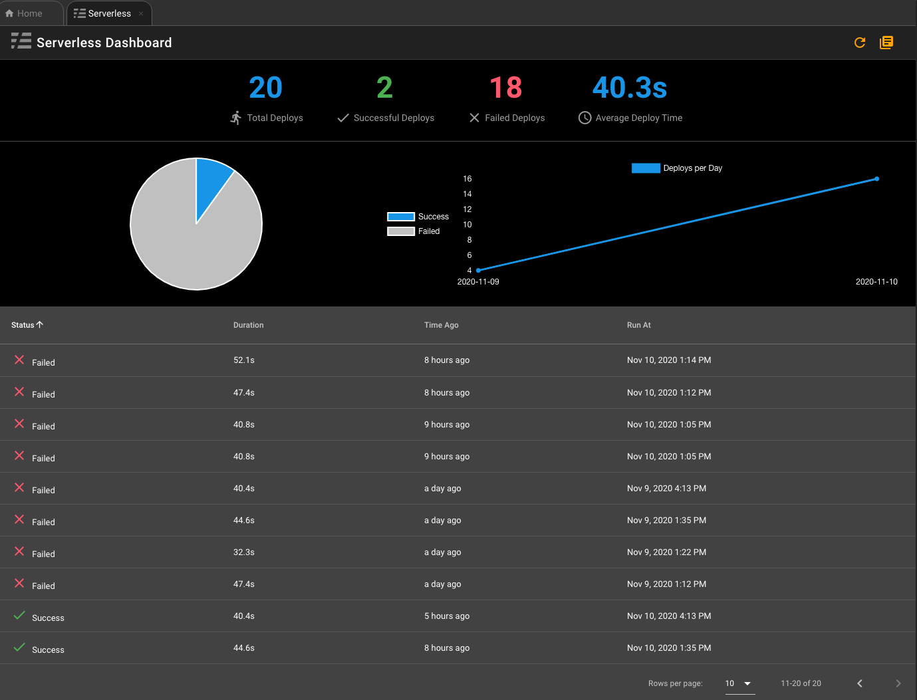Click the clock icon beside Average Deploy Time
The height and width of the screenshot is (700, 917).
(585, 118)
